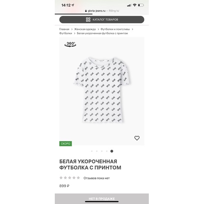Tap the lock icon beside gloria-jeans.ru

coord(86,11)
